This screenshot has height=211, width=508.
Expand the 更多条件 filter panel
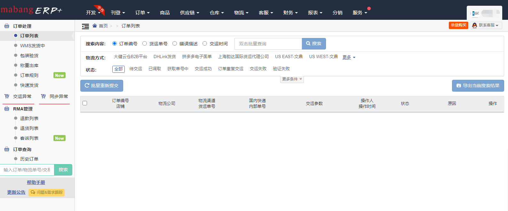click(292, 79)
